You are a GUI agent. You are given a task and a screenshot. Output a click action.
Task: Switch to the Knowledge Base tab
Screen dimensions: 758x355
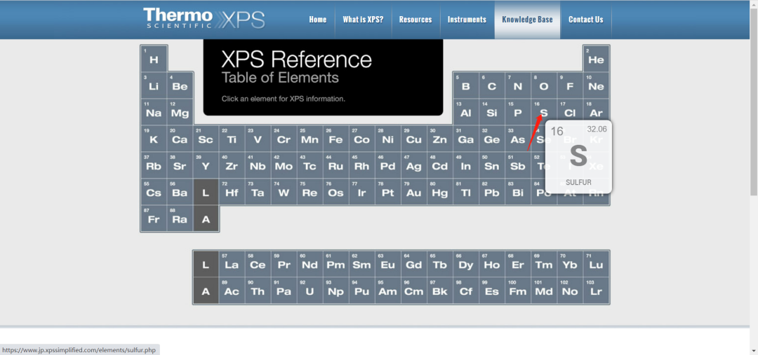click(x=527, y=20)
